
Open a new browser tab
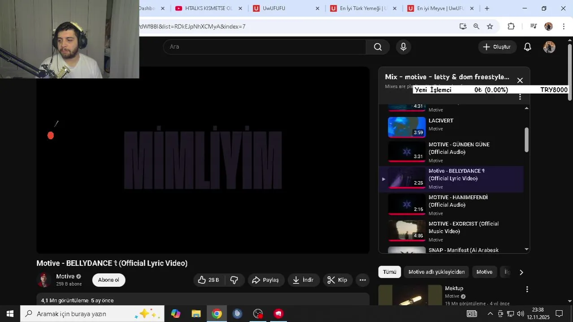pyautogui.click(x=487, y=8)
